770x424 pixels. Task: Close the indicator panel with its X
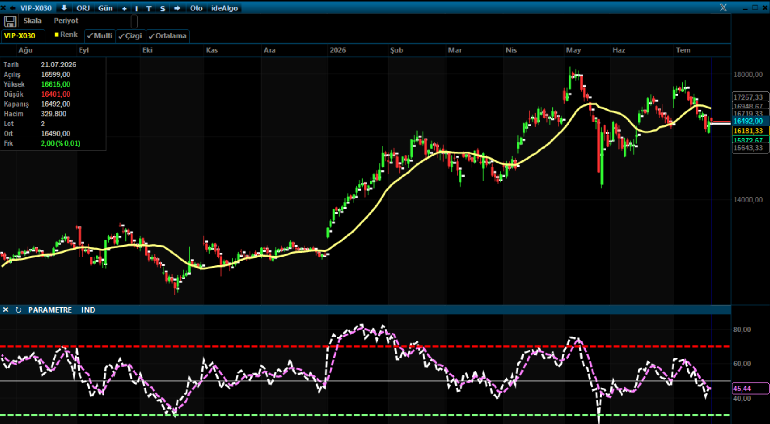(6, 309)
